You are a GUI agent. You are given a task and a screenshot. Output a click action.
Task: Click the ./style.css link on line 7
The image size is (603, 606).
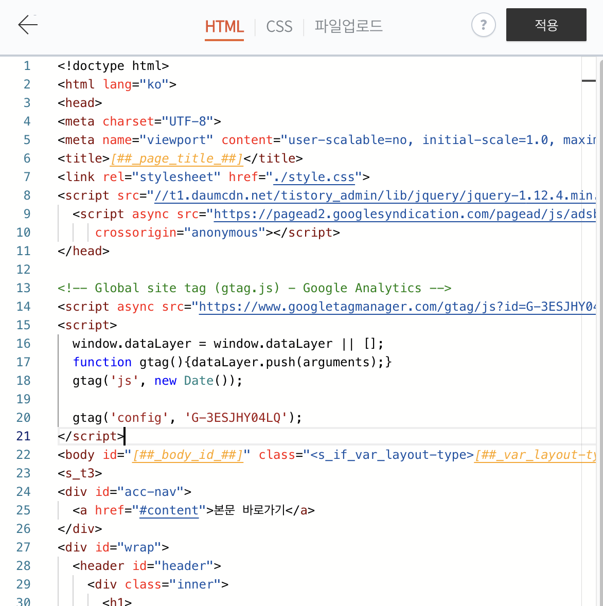pos(314,177)
